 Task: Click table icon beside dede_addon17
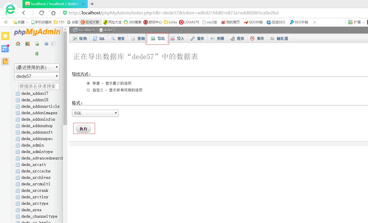pyautogui.click(x=18, y=93)
